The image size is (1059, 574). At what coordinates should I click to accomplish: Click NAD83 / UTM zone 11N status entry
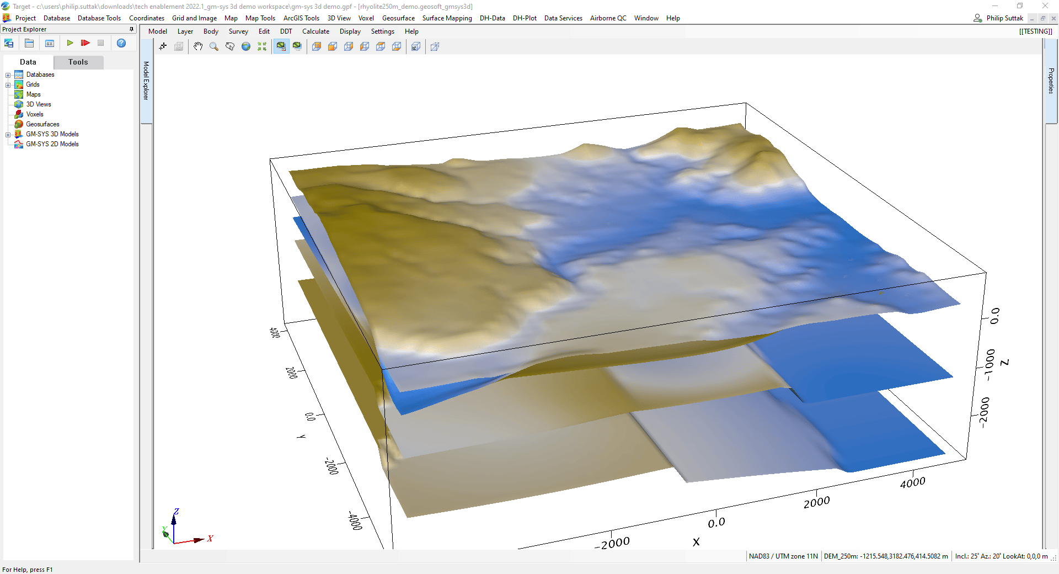tap(783, 556)
